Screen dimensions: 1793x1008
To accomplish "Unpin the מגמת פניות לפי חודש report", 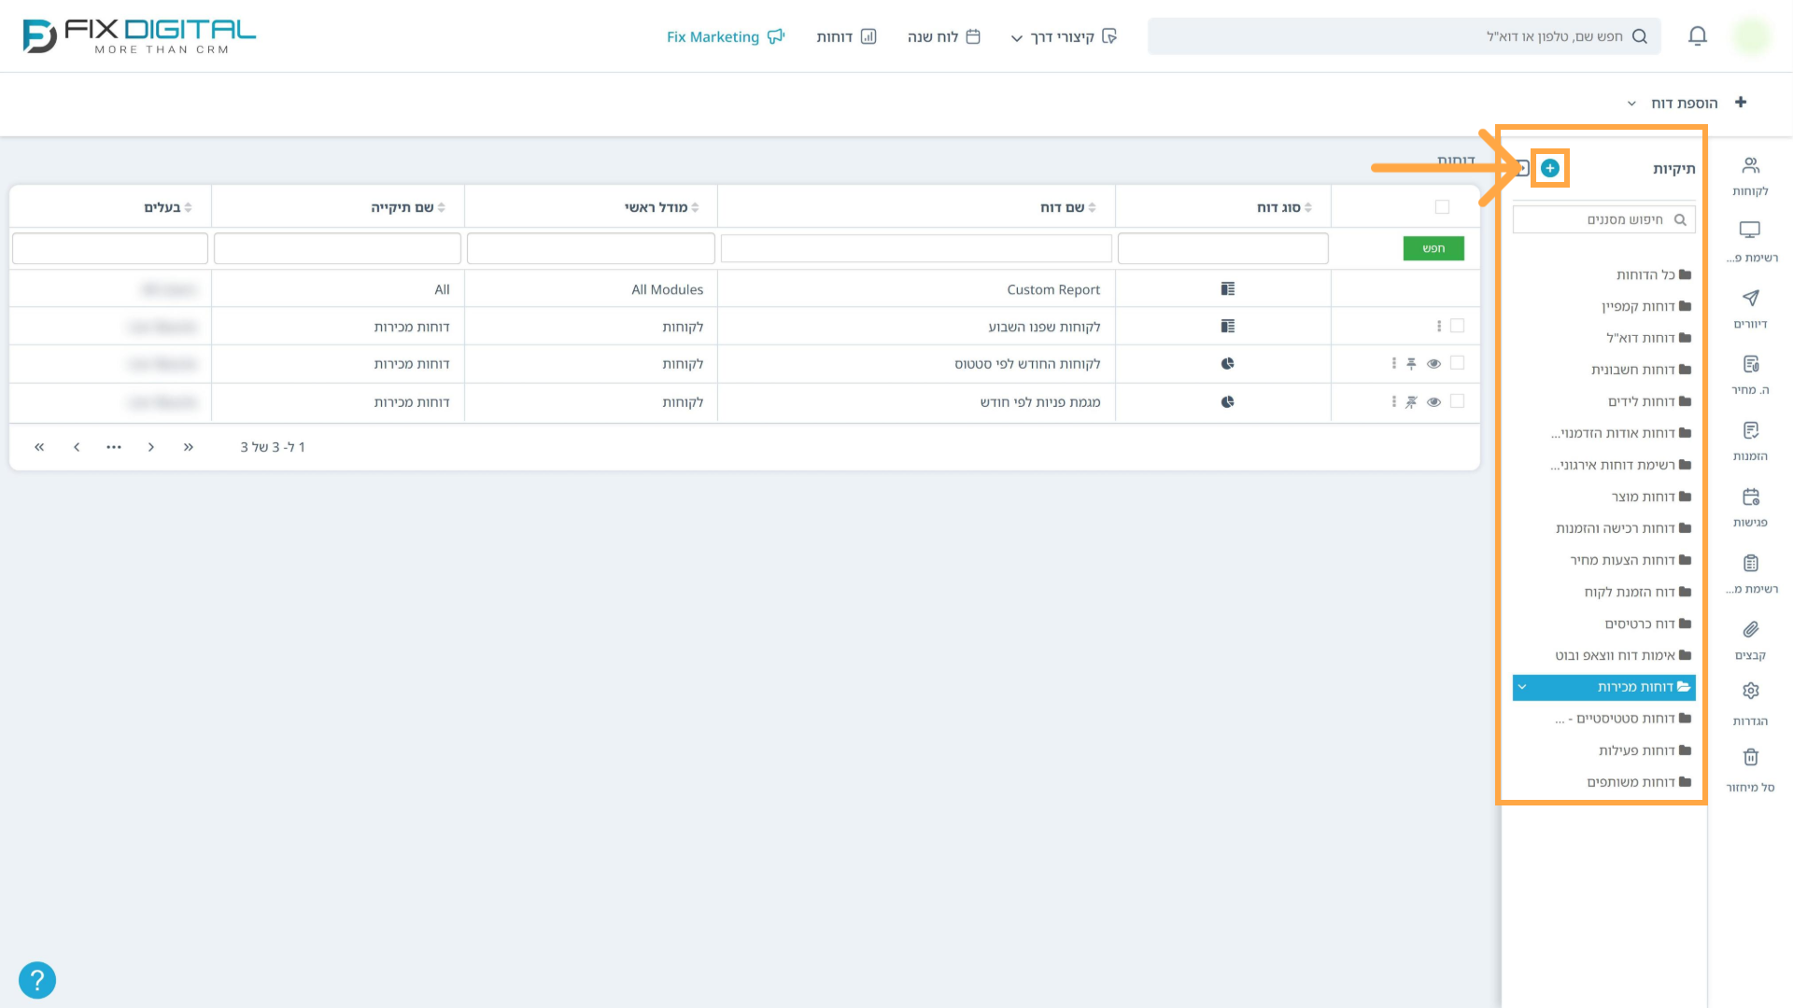I will 1411,402.
